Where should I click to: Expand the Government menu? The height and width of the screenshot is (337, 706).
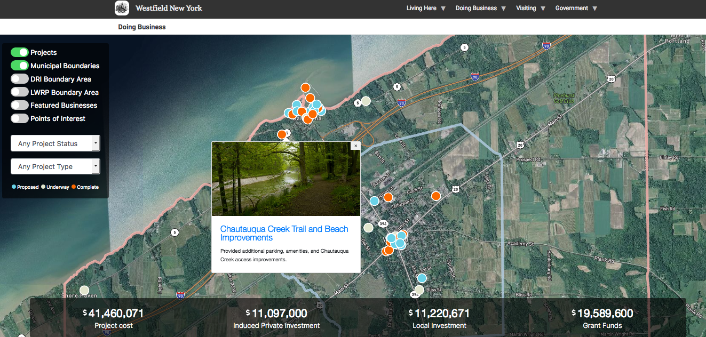pos(572,8)
